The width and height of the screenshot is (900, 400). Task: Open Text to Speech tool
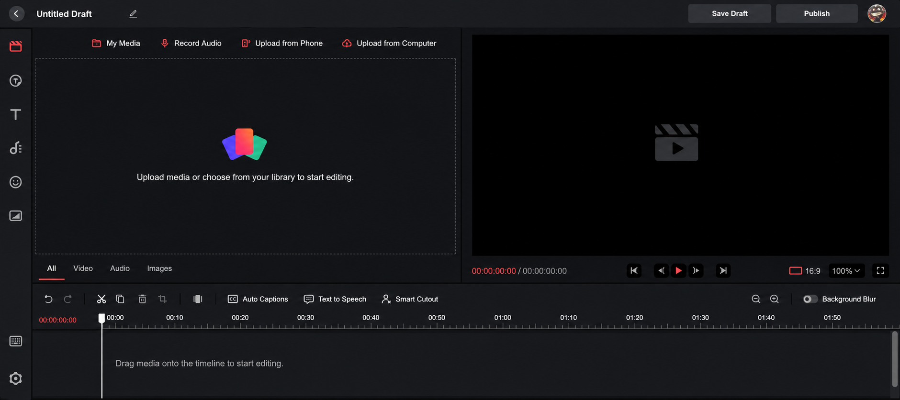point(335,299)
